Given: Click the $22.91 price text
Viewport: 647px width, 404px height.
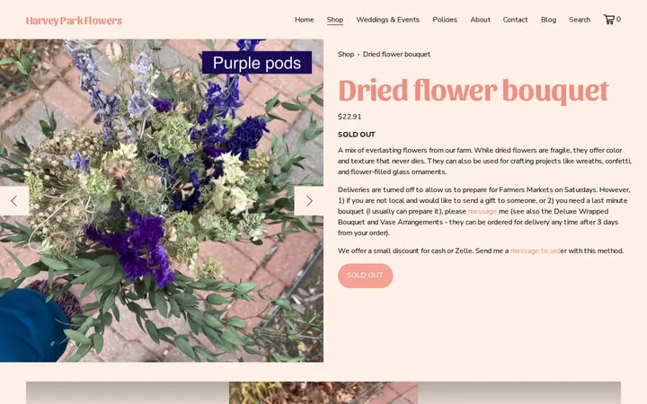Looking at the screenshot, I should tap(350, 117).
